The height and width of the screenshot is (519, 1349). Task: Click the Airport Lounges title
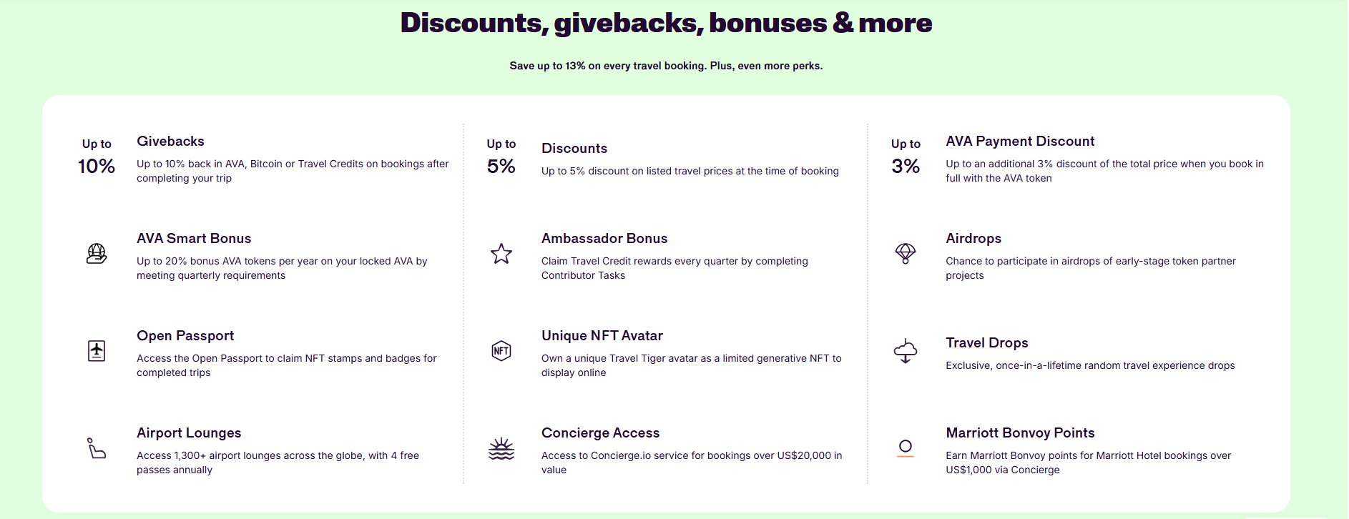tap(189, 433)
